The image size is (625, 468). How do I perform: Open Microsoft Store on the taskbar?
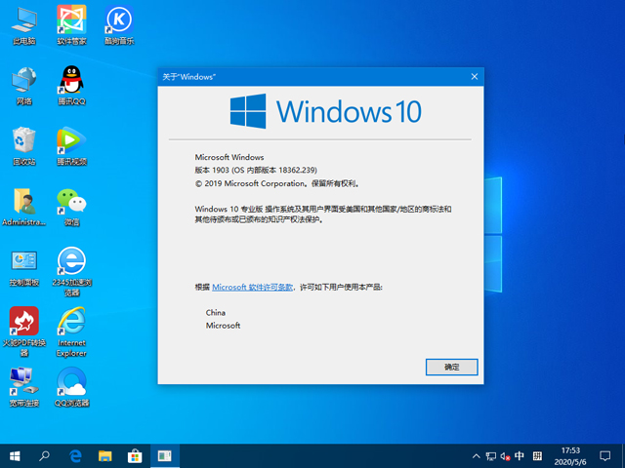[x=135, y=456]
